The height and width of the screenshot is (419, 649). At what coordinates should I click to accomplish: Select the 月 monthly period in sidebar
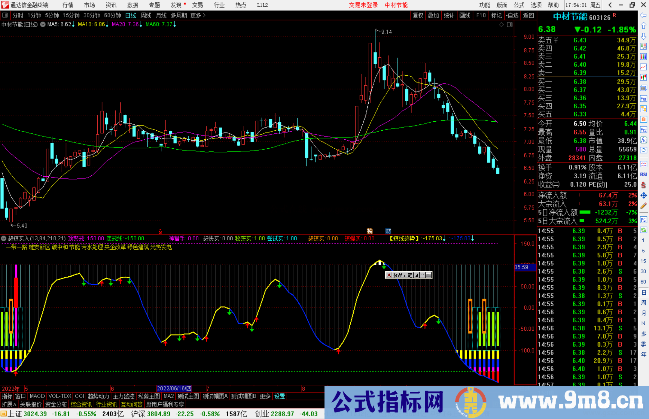(643, 313)
